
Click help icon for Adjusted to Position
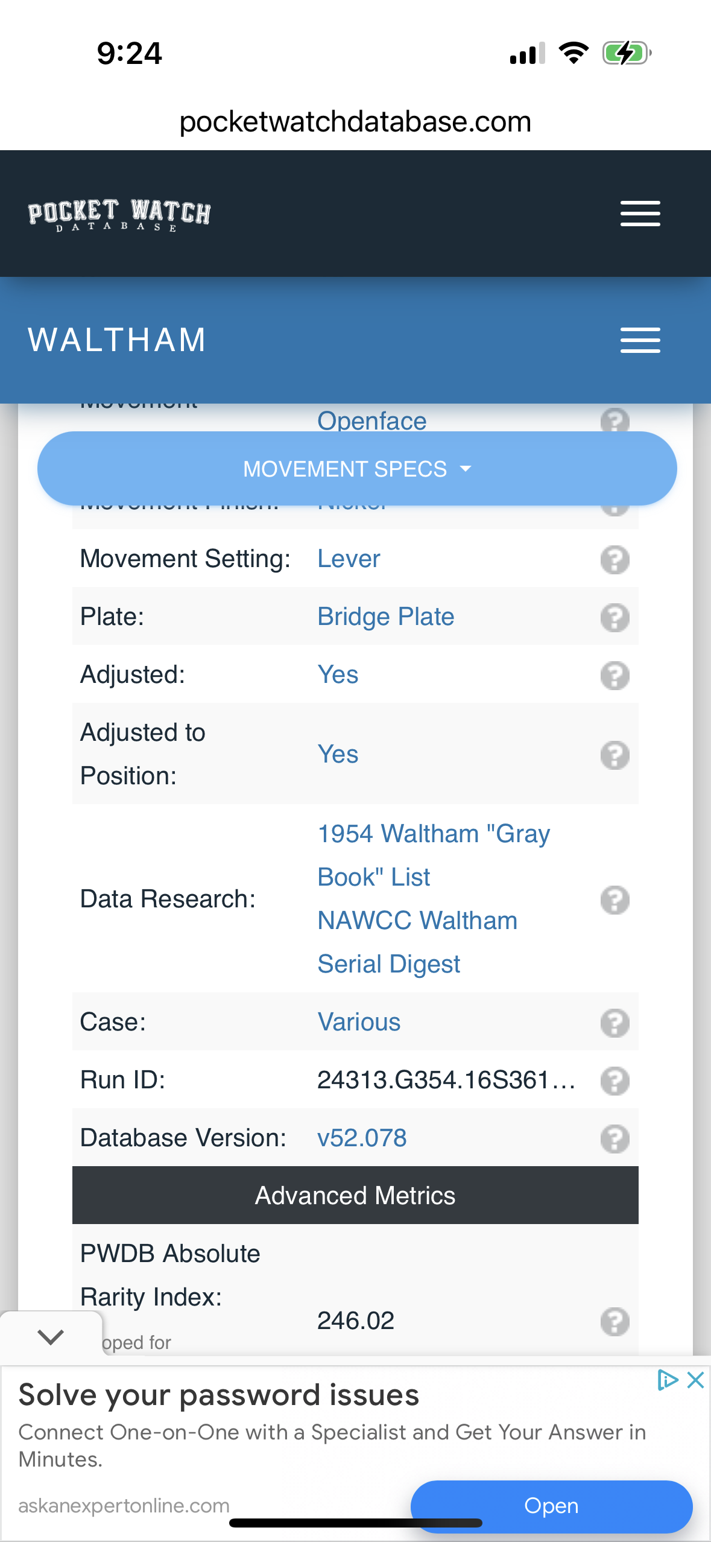pos(615,755)
